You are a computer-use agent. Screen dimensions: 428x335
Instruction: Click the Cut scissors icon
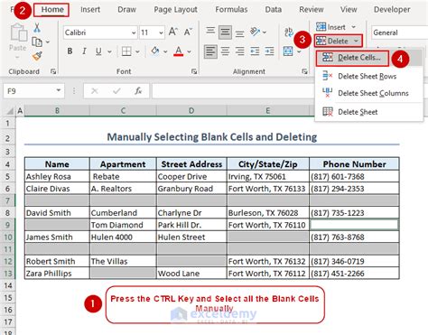[37, 28]
